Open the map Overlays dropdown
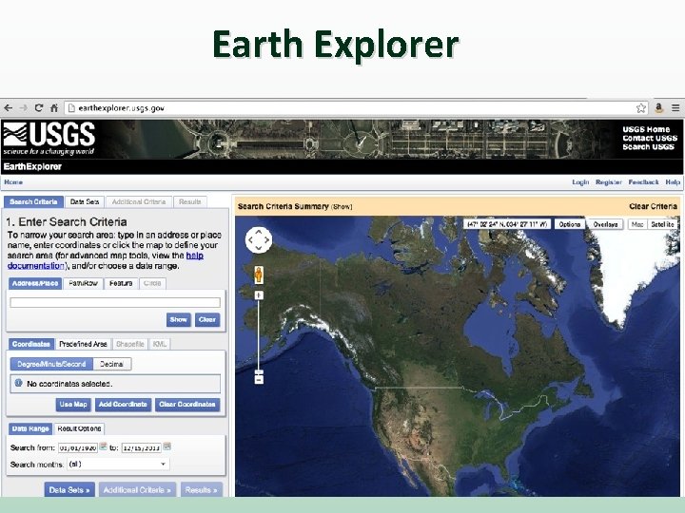This screenshot has width=685, height=513. coord(605,224)
